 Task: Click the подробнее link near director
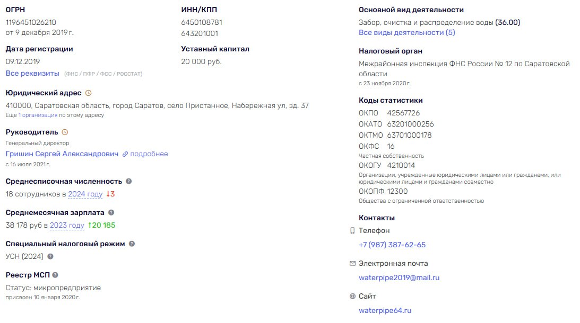click(149, 154)
